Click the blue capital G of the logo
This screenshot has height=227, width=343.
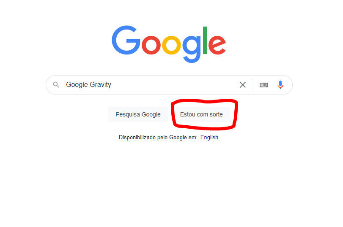tap(126, 40)
